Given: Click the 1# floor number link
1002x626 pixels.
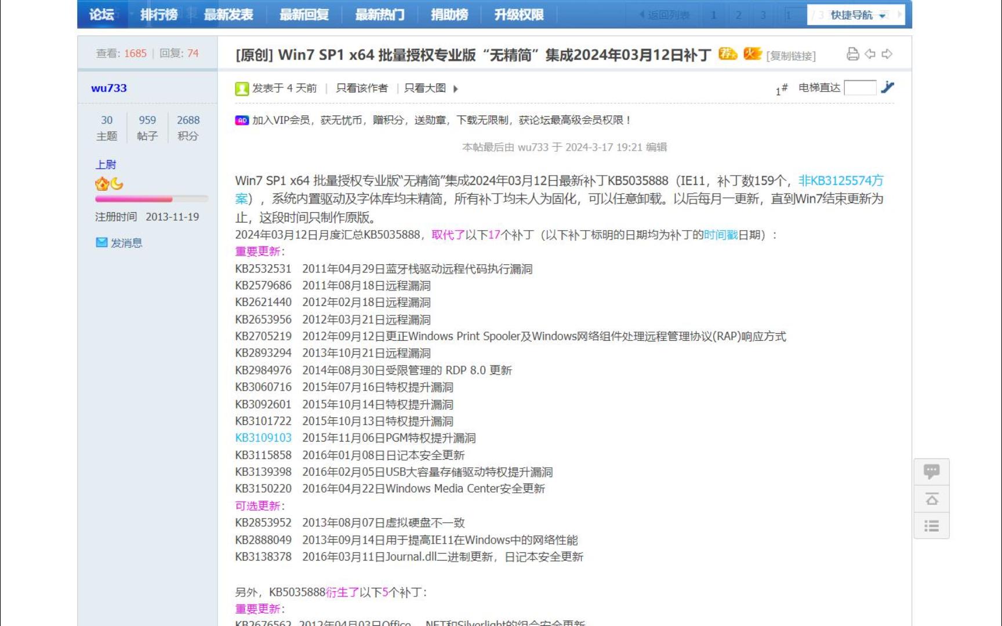Looking at the screenshot, I should click(x=782, y=89).
